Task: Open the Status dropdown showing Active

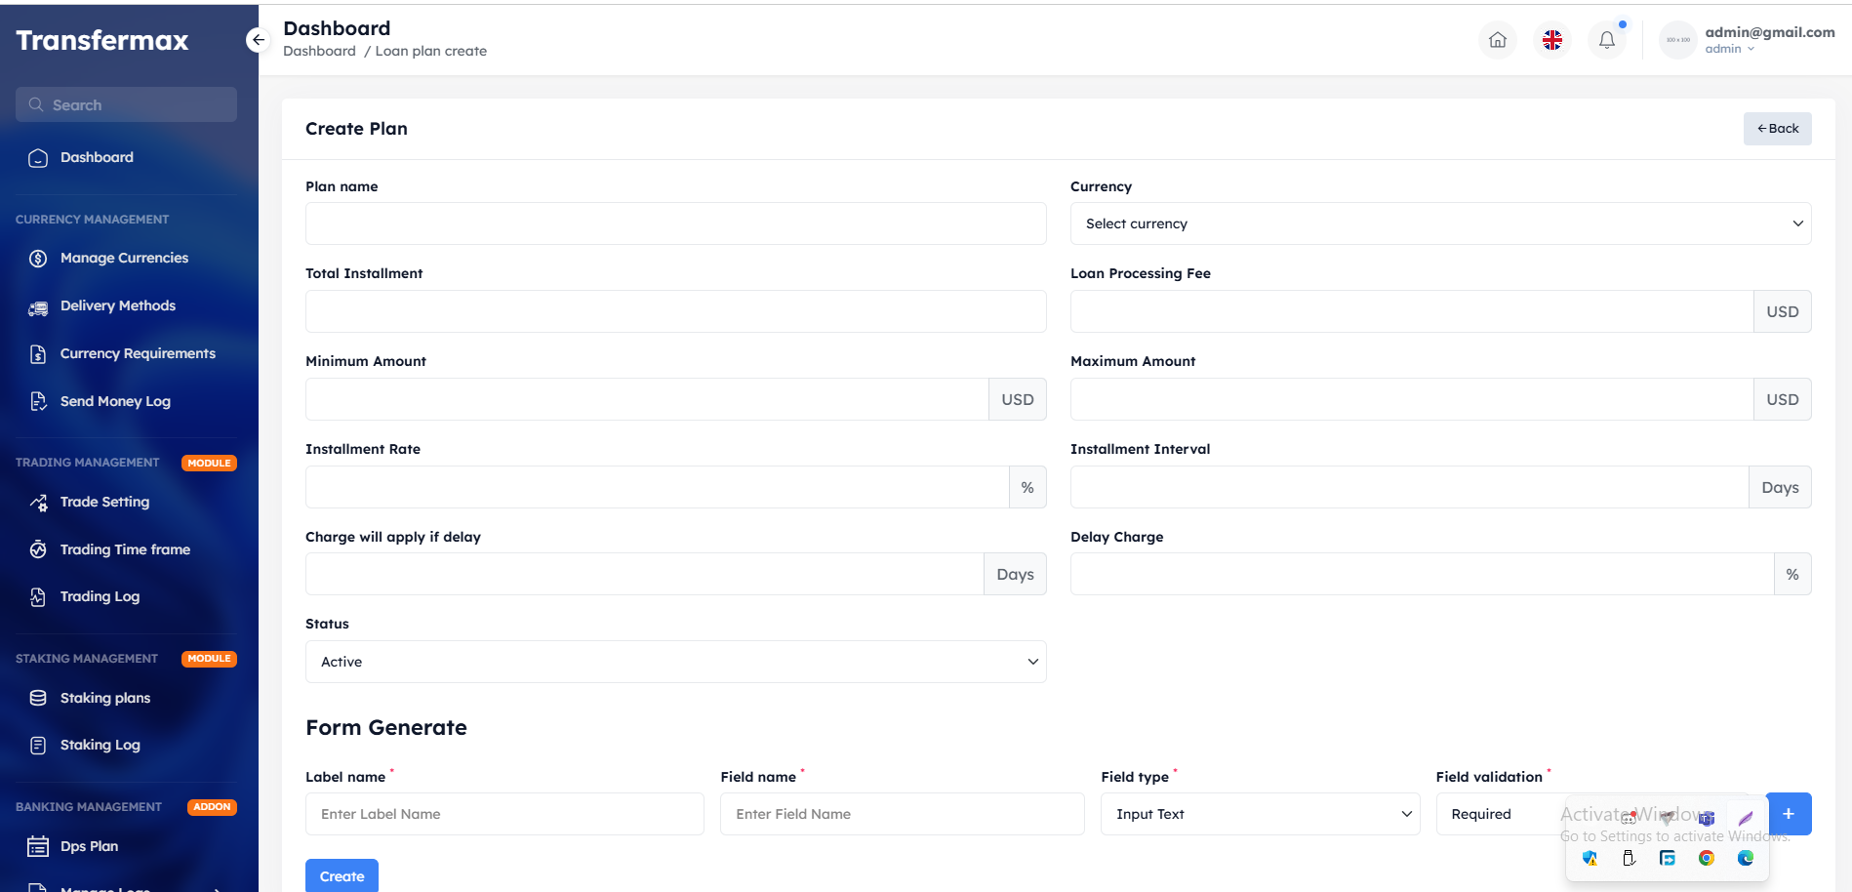Action: [675, 662]
